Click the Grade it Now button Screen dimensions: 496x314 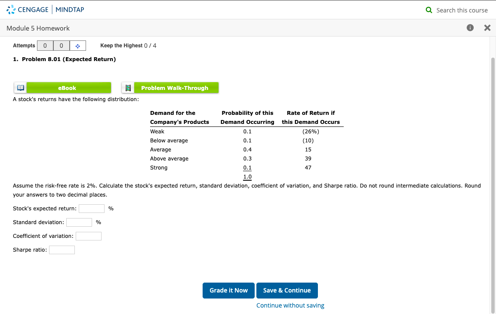pyautogui.click(x=228, y=290)
